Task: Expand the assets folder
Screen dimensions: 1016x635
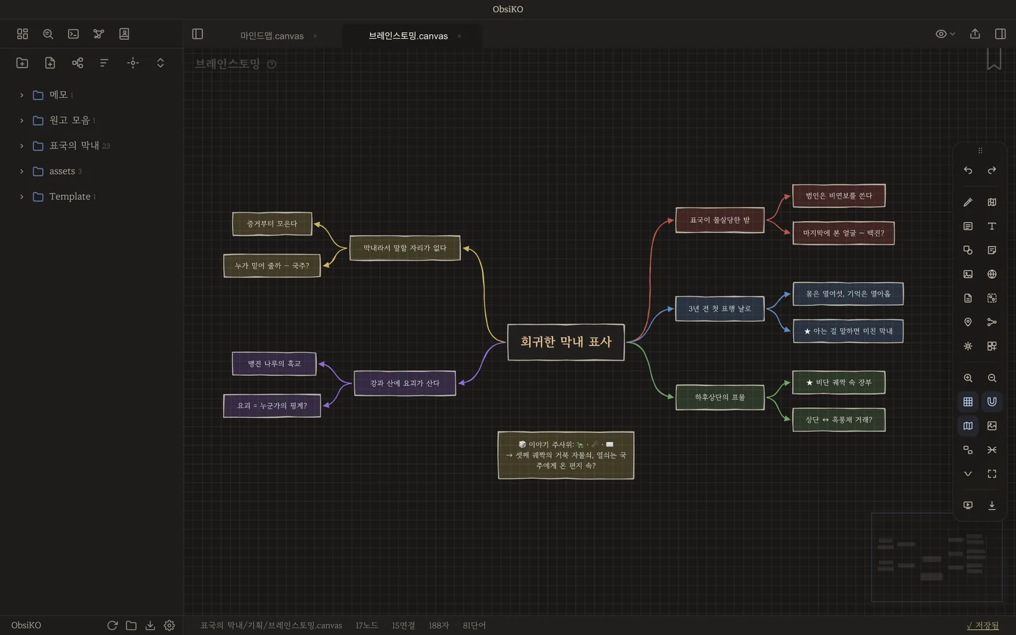Action: (22, 171)
